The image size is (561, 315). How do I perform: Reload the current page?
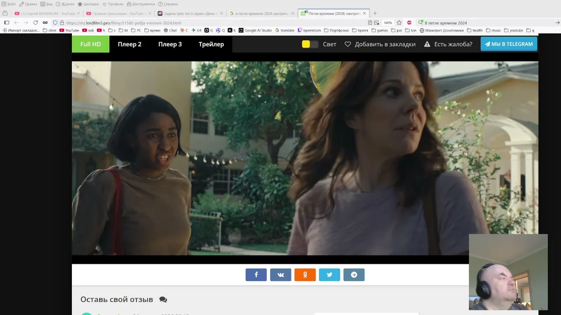36,23
